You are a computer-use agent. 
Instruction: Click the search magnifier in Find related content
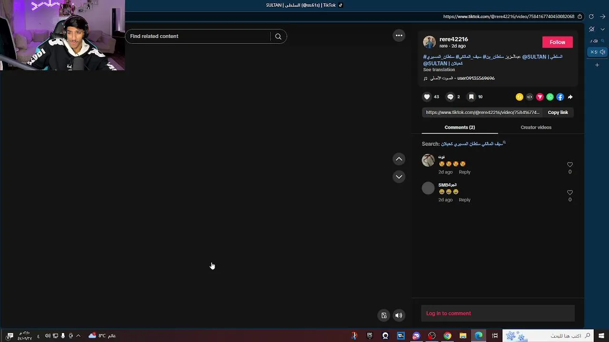[x=278, y=37]
